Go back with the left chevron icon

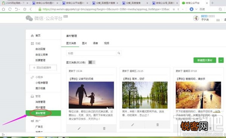[31, 9]
